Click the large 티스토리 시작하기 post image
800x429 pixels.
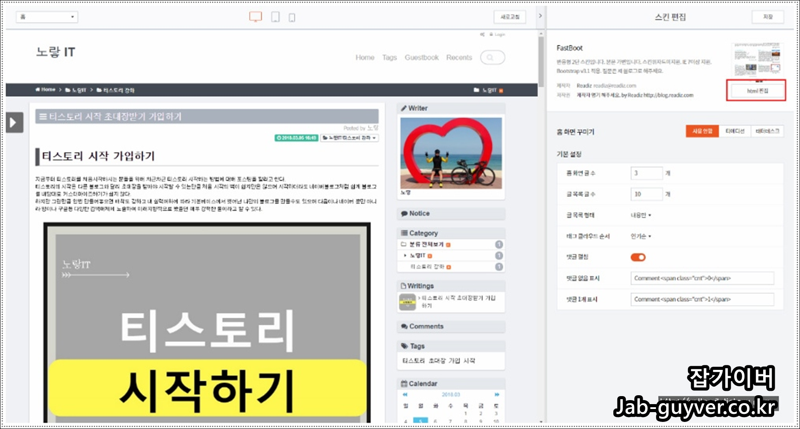tap(207, 322)
